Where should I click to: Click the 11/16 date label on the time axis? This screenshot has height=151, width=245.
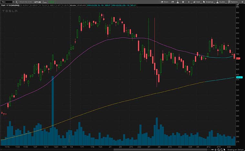point(7,147)
